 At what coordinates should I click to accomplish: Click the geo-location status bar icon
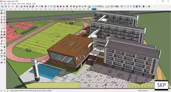2,90
